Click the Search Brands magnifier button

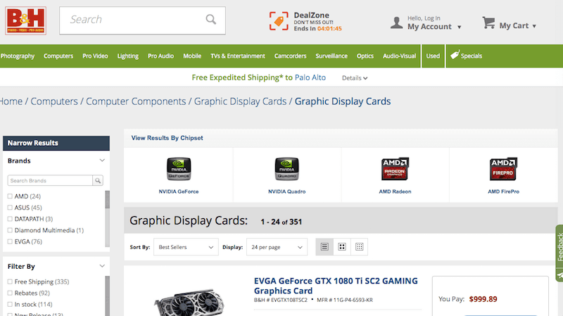(98, 181)
